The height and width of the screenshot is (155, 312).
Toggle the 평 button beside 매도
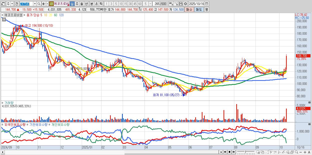pyautogui.click(x=206, y=9)
